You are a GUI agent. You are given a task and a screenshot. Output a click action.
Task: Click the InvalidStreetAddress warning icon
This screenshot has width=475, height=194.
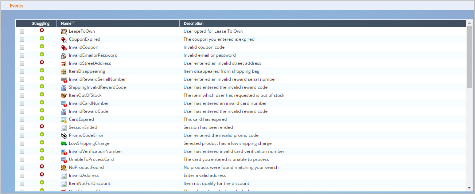point(64,64)
